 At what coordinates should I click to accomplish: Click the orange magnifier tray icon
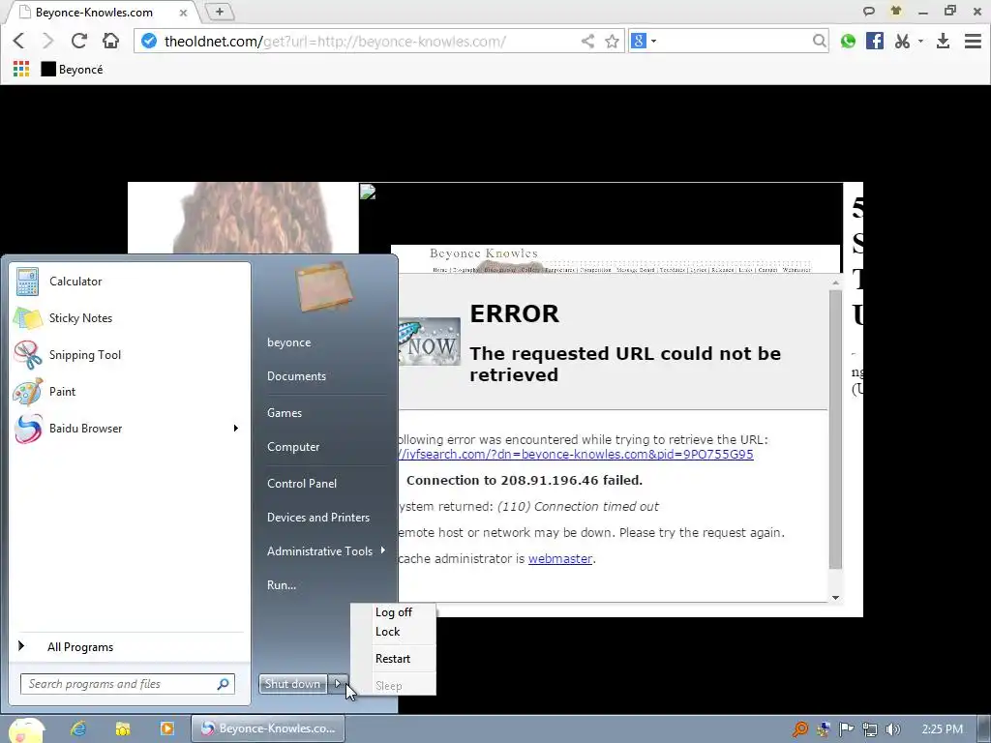[x=800, y=729]
